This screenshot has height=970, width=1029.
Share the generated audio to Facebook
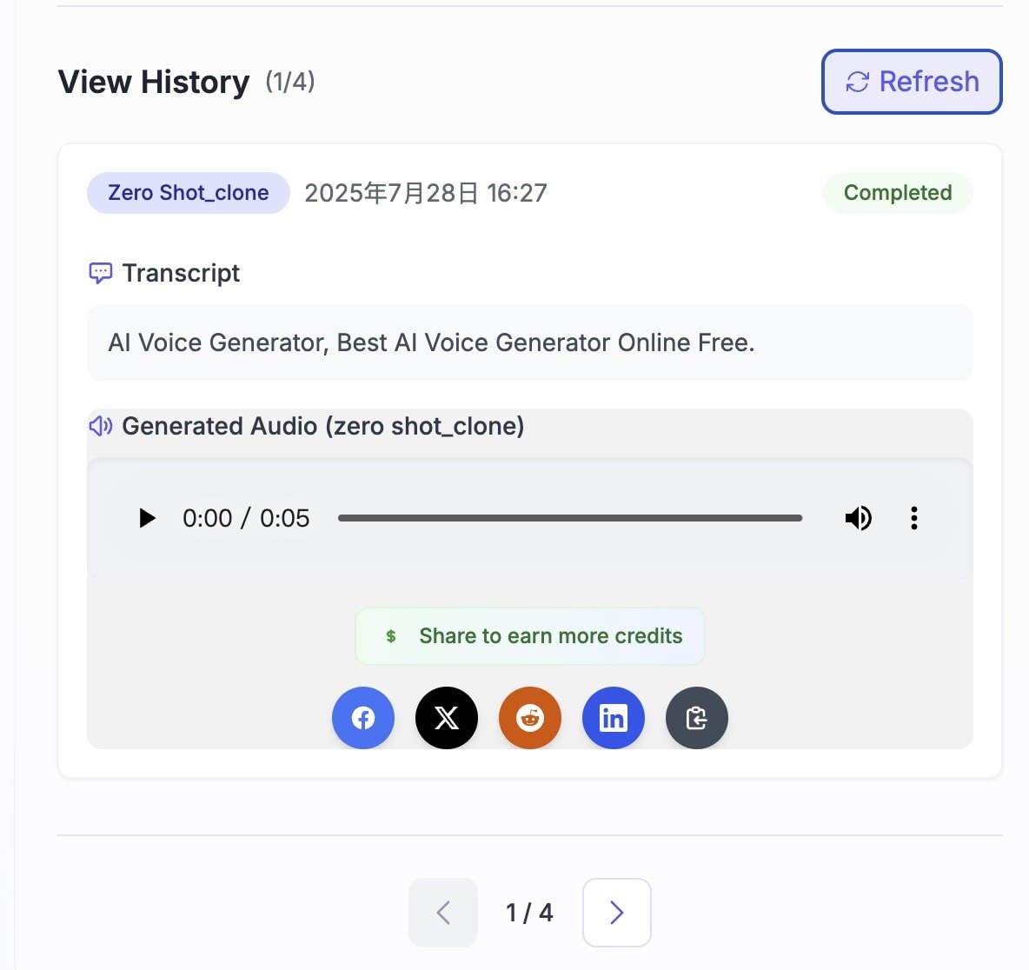tap(363, 718)
